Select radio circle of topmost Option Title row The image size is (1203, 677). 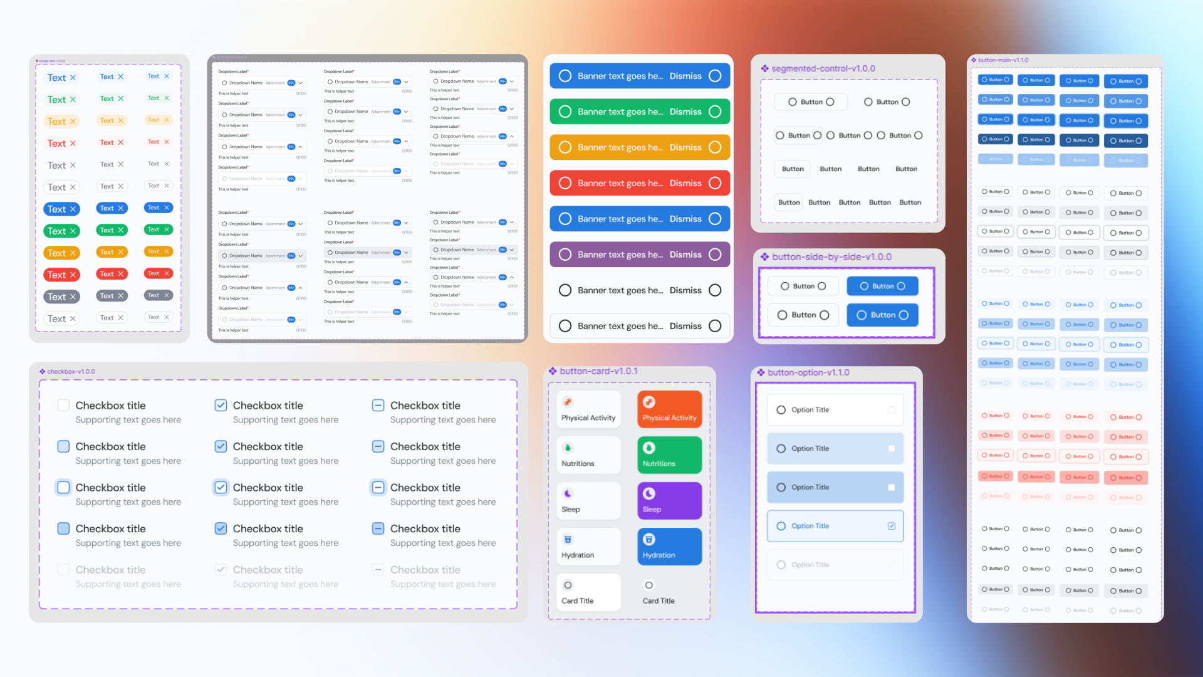click(781, 410)
